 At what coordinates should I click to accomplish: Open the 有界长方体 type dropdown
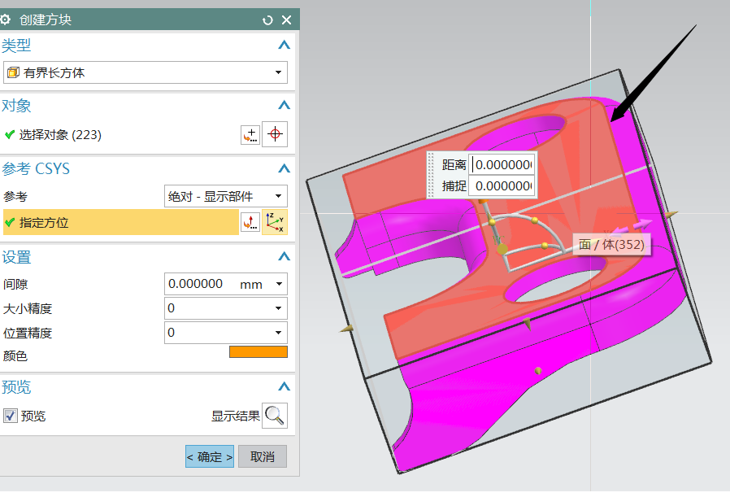(146, 72)
